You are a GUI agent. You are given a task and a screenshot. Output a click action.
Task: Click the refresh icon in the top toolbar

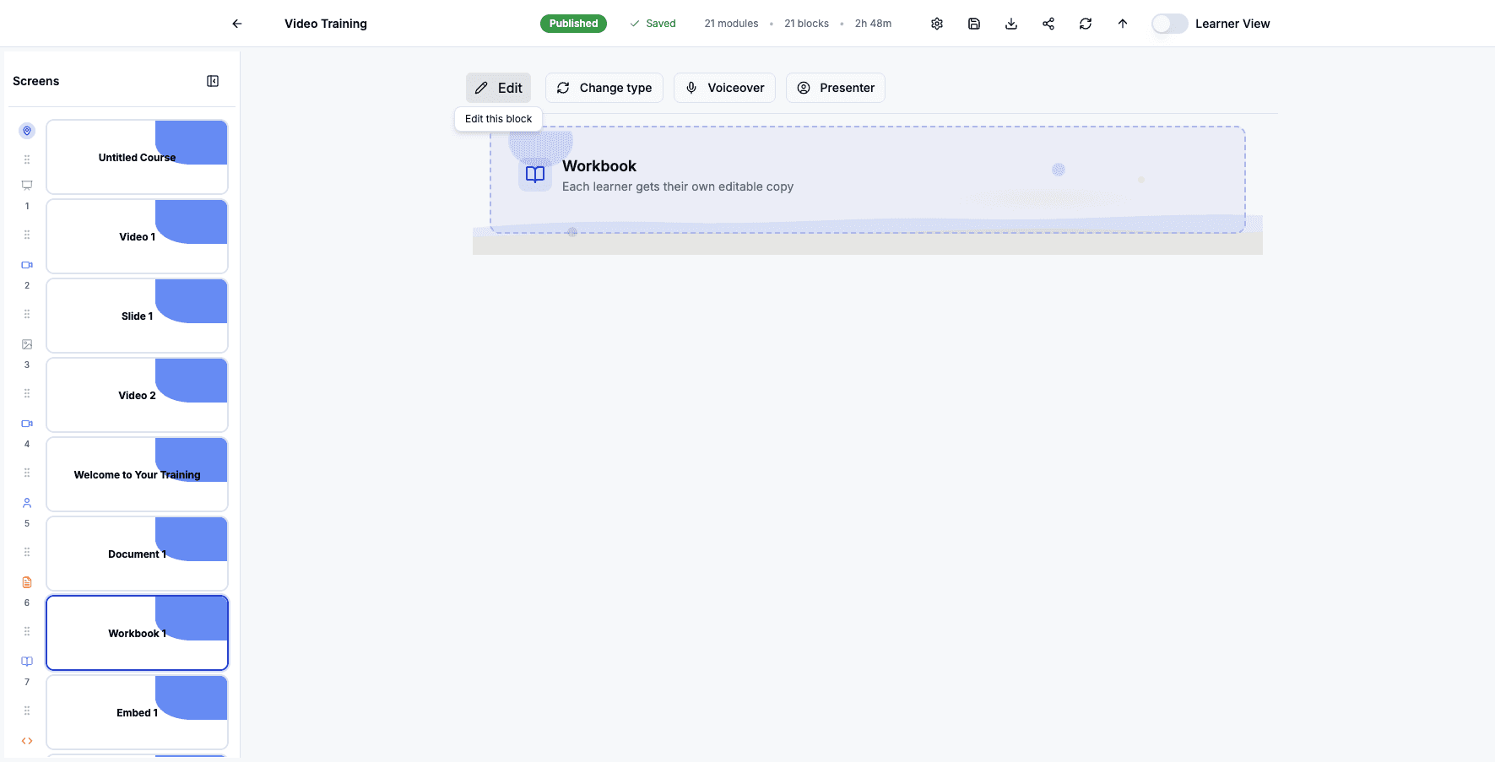tap(1086, 24)
